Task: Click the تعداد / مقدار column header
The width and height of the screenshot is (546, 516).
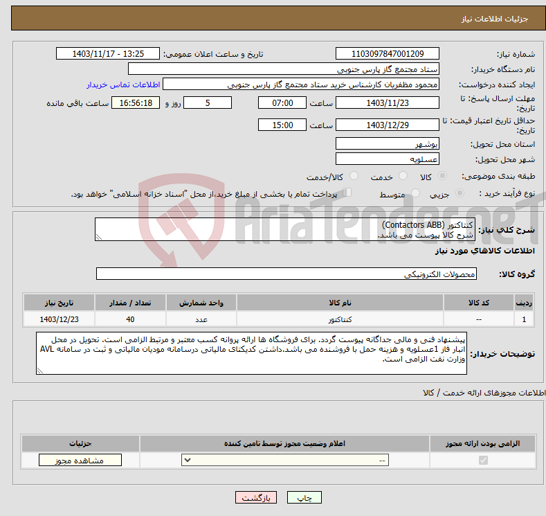Action: [130, 303]
